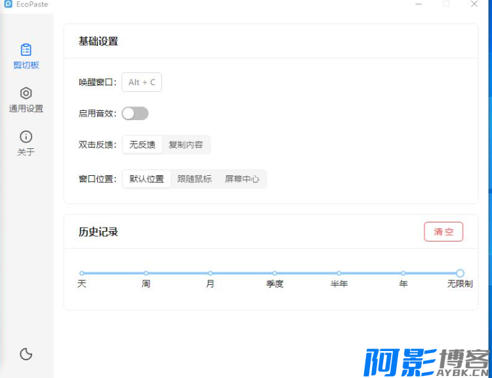Enable the 启用音效 sound effect switch
This screenshot has height=378, width=492.
135,114
